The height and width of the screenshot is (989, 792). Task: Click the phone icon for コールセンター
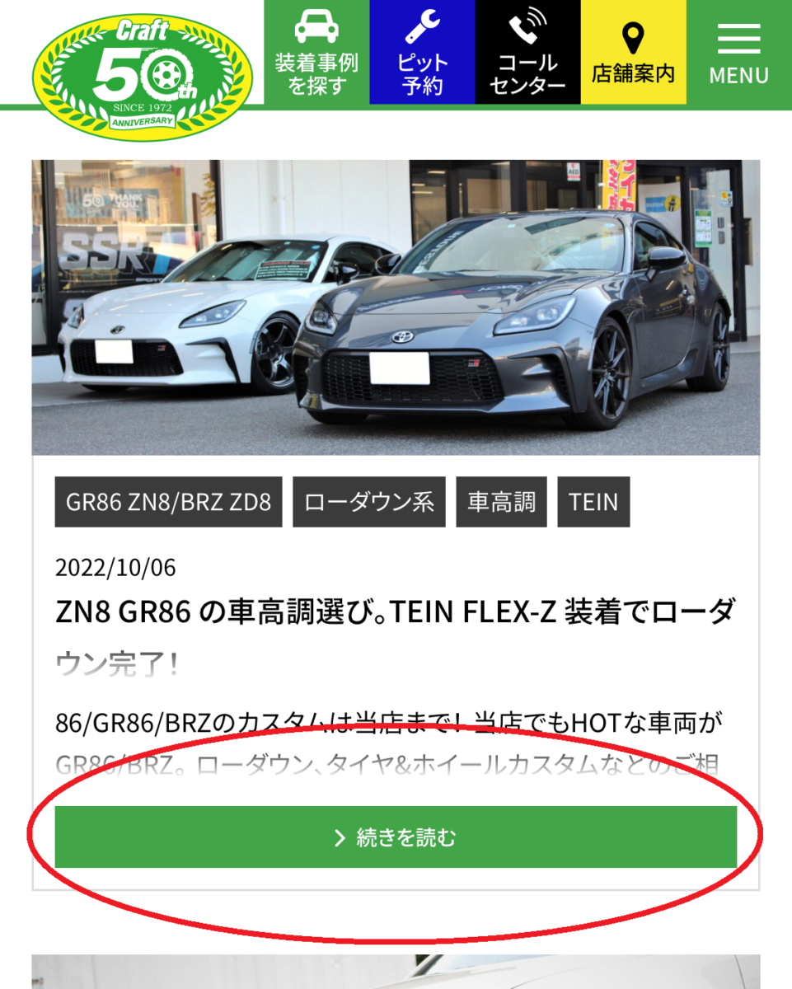(528, 26)
